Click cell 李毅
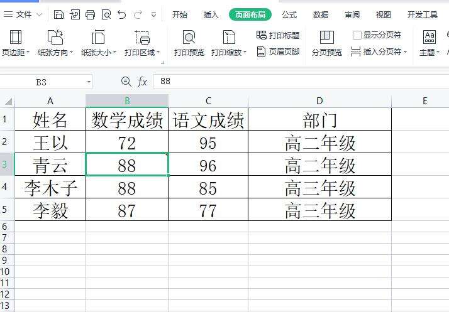 pyautogui.click(x=50, y=210)
